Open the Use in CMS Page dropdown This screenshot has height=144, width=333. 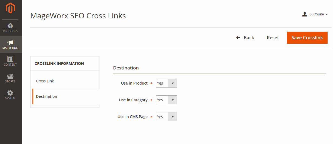(166, 117)
